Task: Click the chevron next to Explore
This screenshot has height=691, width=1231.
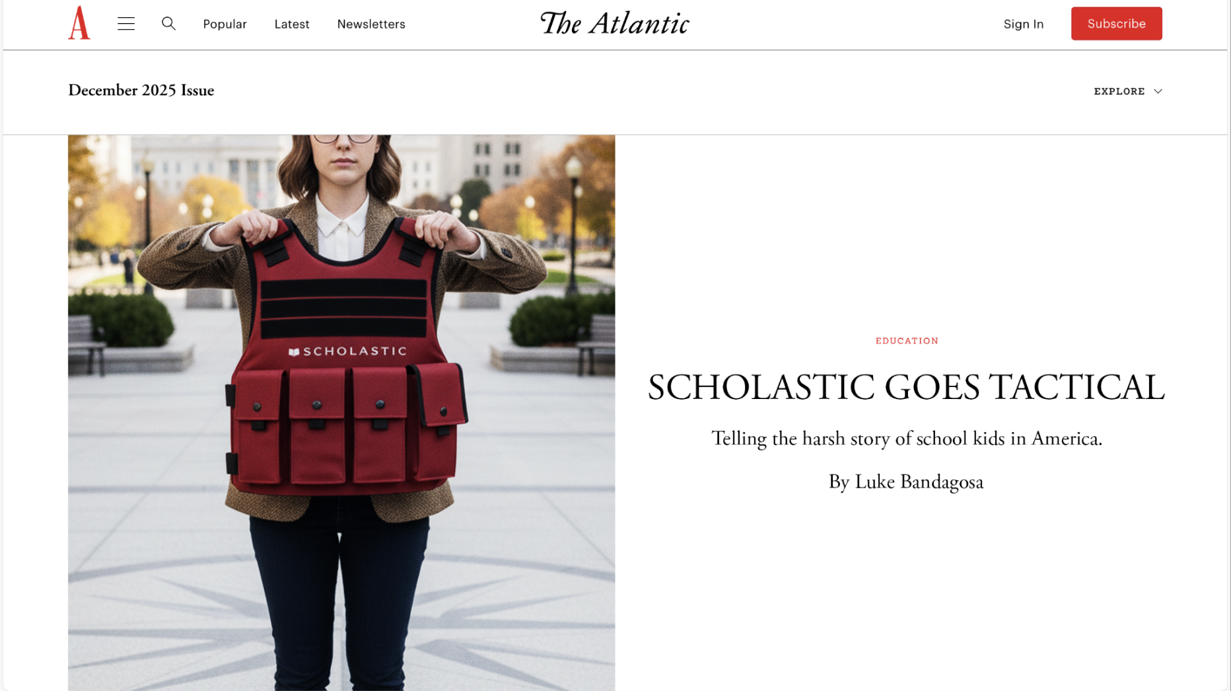Action: coord(1158,91)
